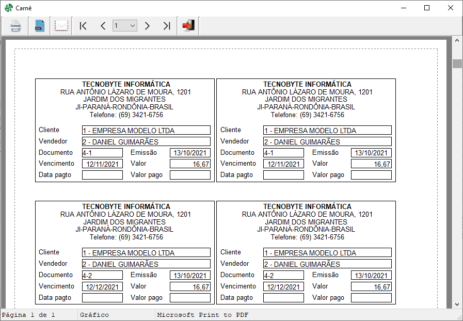Advance to the next page
The image size is (463, 321).
click(147, 26)
